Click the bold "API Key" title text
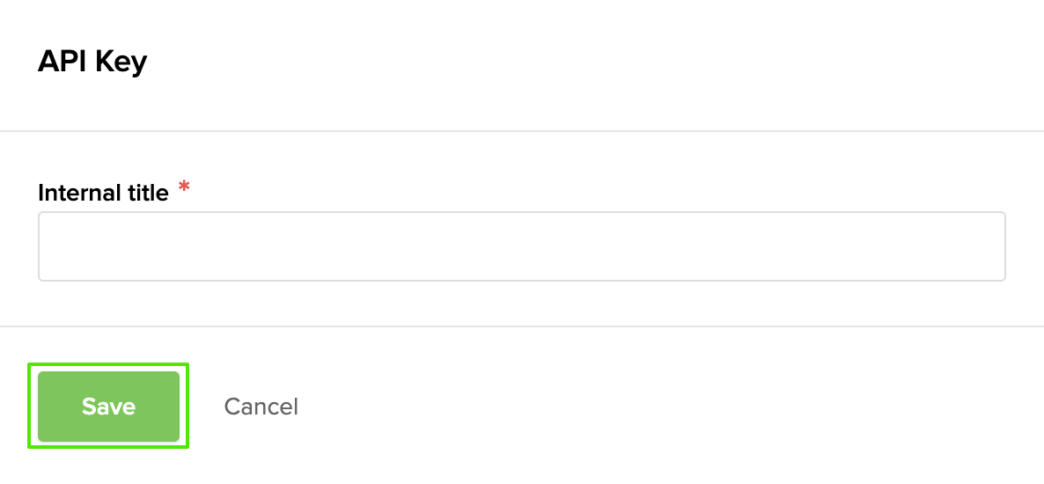This screenshot has width=1044, height=484. (x=92, y=62)
